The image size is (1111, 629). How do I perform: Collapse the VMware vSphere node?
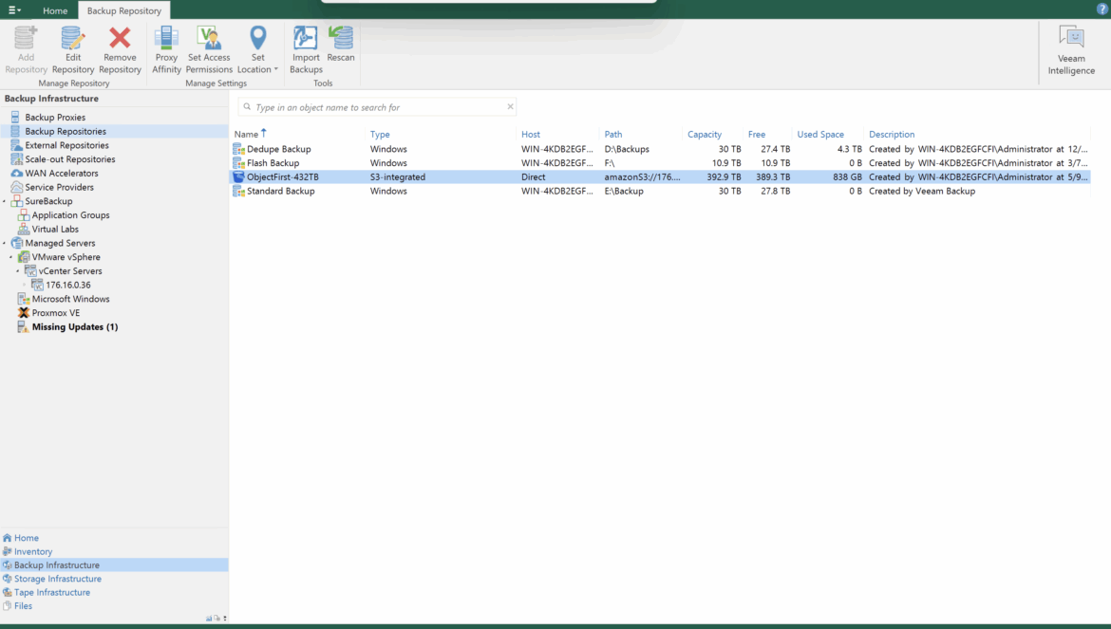pyautogui.click(x=10, y=257)
